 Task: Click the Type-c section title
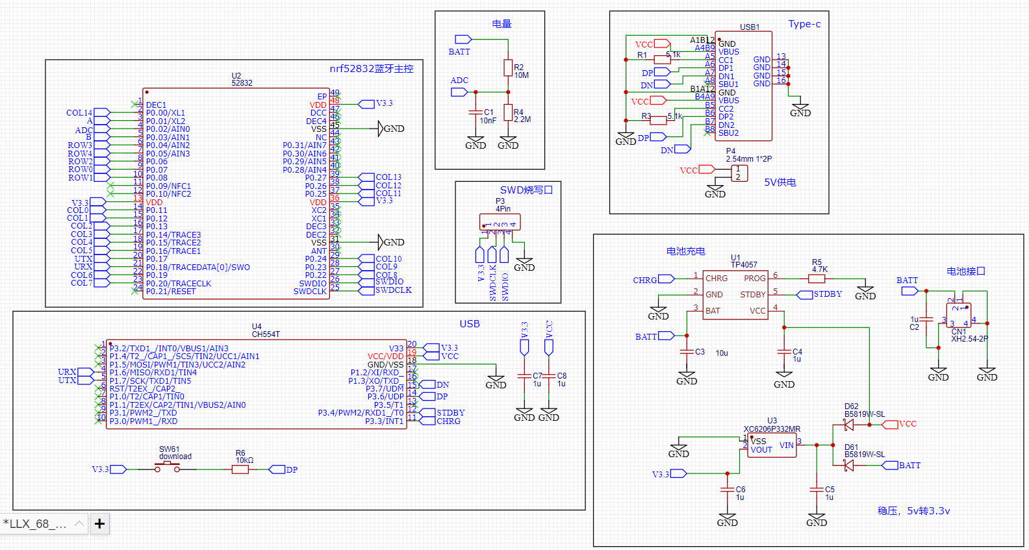point(804,24)
